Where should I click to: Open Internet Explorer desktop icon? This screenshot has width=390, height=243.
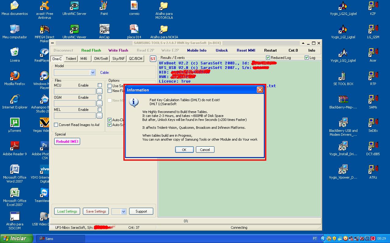coord(15,102)
